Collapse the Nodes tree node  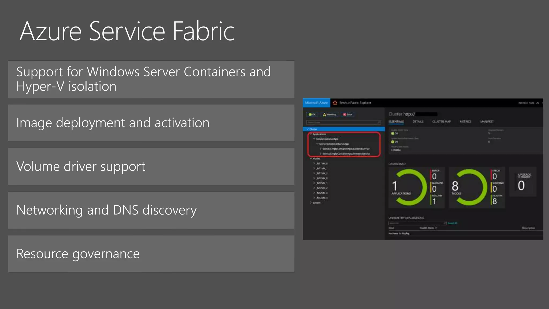[311, 159]
